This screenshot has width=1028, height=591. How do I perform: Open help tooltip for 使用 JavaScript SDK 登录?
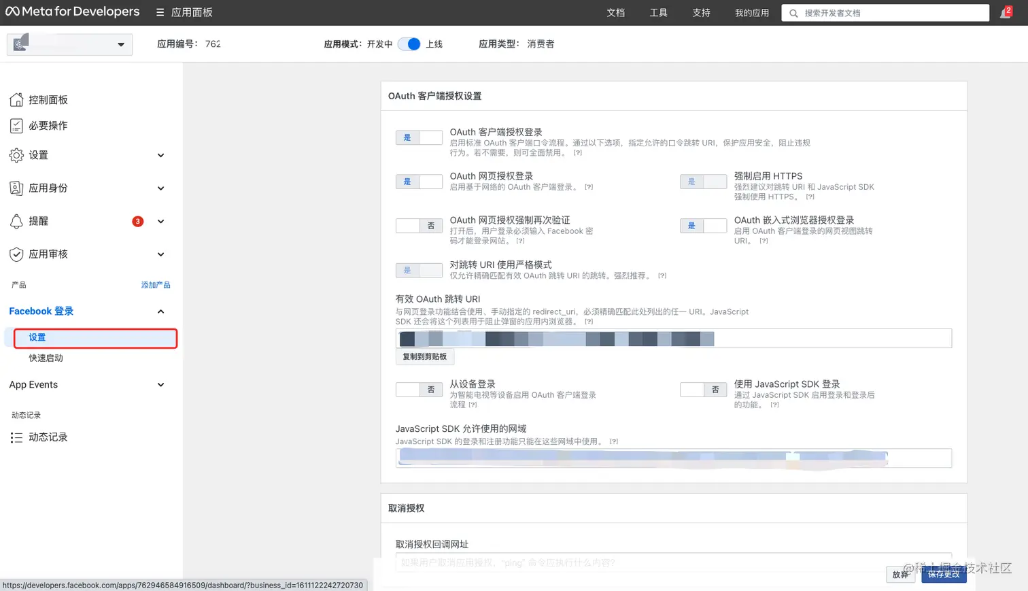[x=774, y=405]
